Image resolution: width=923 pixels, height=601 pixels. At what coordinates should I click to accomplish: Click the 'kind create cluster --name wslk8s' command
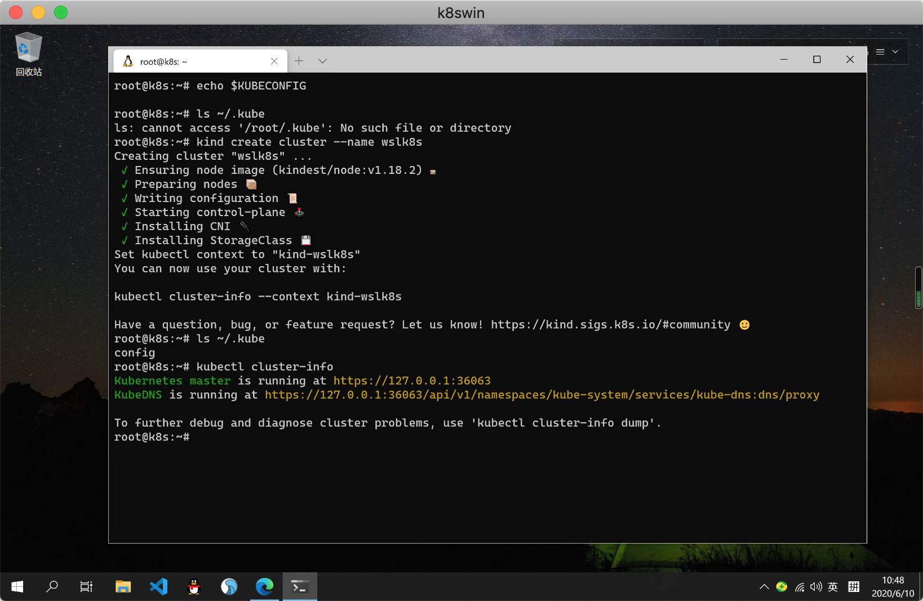[x=309, y=142]
